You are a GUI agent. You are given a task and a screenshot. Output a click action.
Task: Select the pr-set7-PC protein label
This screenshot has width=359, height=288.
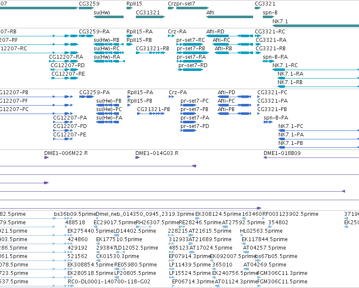pos(194,101)
